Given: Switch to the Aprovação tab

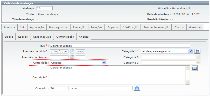Looking at the screenshot, I should pyautogui.click(x=37, y=27).
